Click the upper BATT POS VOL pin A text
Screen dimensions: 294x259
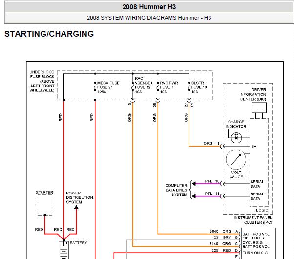coord(256,234)
